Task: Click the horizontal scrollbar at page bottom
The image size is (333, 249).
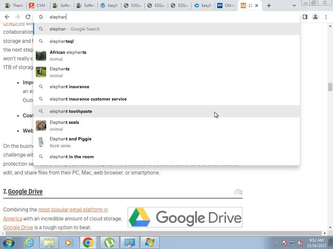Action: pyautogui.click(x=164, y=233)
